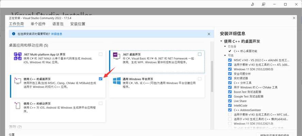Uncheck Windows 11 SDK (10.0.22000.0)

230,69
